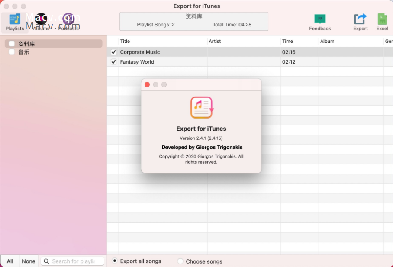
Task: Start an export with the Export icon
Action: tap(360, 19)
